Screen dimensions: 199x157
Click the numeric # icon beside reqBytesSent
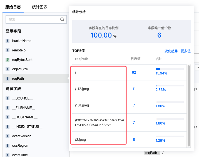(8, 60)
